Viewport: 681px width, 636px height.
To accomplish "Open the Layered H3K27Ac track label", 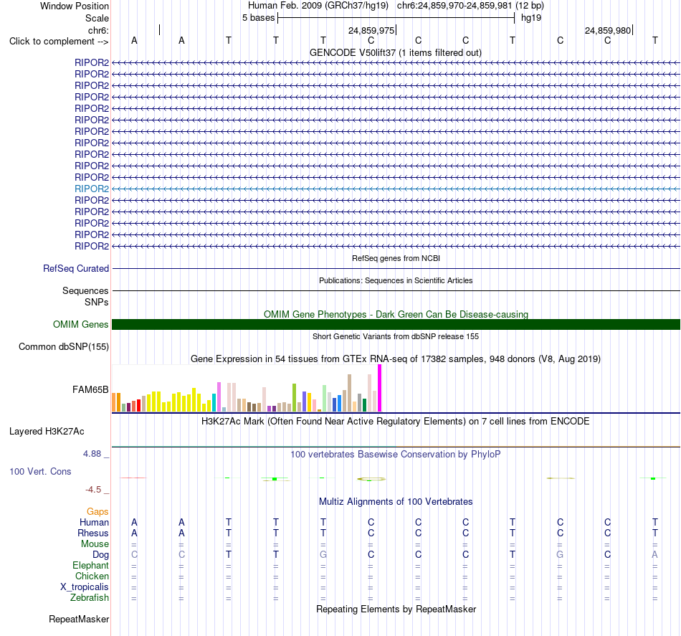I will pos(47,432).
